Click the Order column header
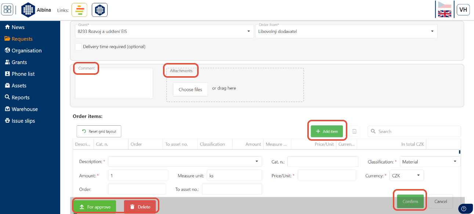474x214 pixels. (x=145, y=144)
